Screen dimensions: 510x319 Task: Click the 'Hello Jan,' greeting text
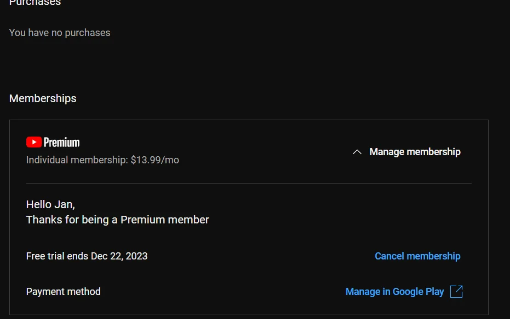click(x=50, y=204)
